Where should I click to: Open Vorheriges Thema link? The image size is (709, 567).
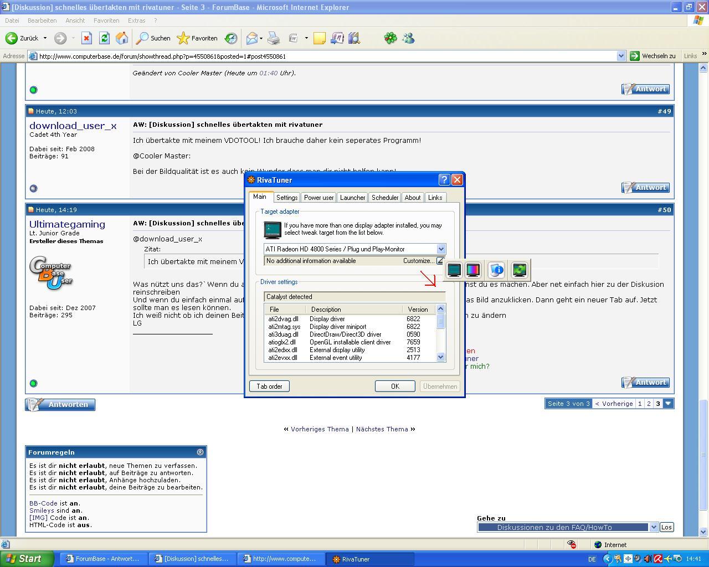point(320,429)
